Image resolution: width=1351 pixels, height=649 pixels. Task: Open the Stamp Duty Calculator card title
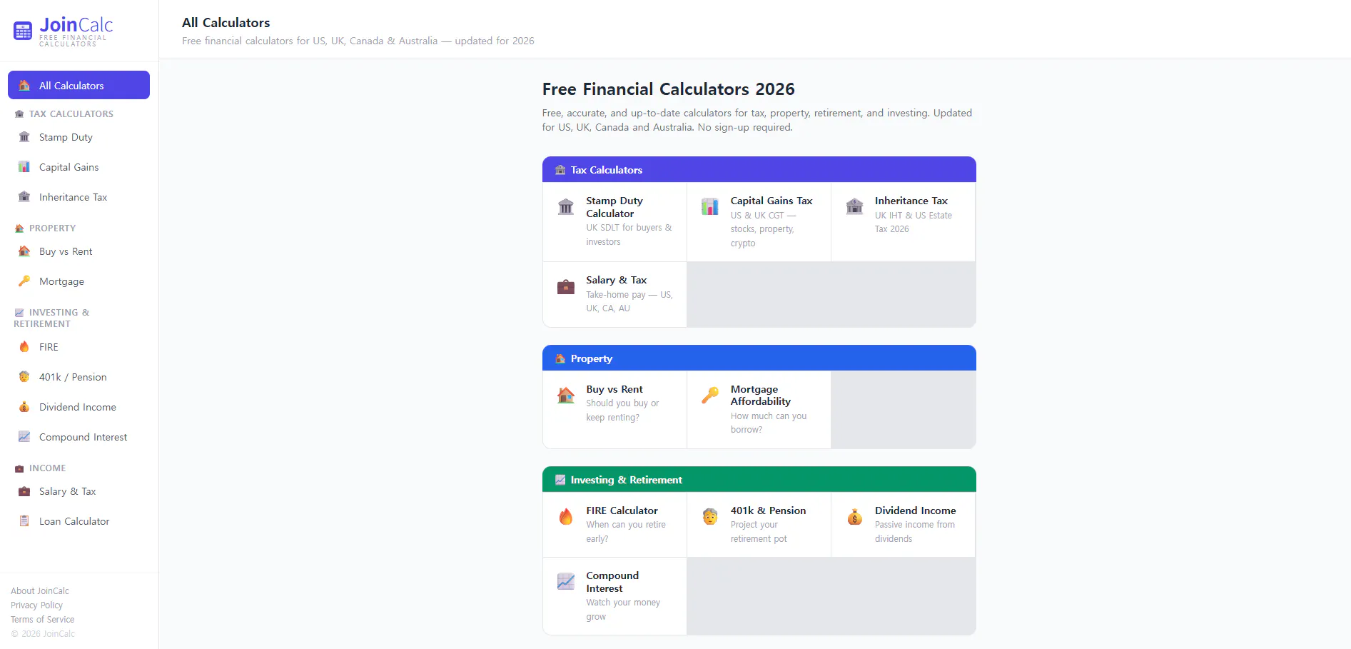[x=614, y=207]
